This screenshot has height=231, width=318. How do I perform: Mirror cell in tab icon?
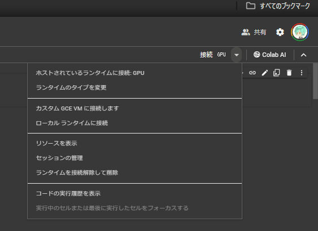click(277, 73)
